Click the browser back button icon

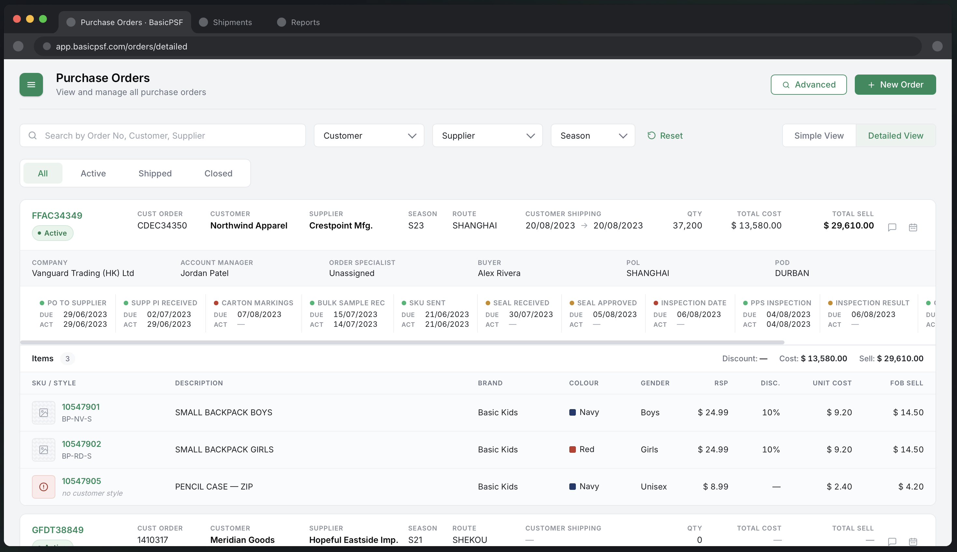coord(18,46)
